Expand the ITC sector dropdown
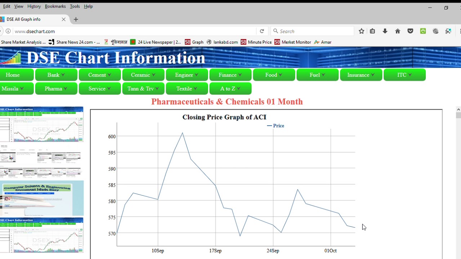The height and width of the screenshot is (259, 461). click(405, 75)
